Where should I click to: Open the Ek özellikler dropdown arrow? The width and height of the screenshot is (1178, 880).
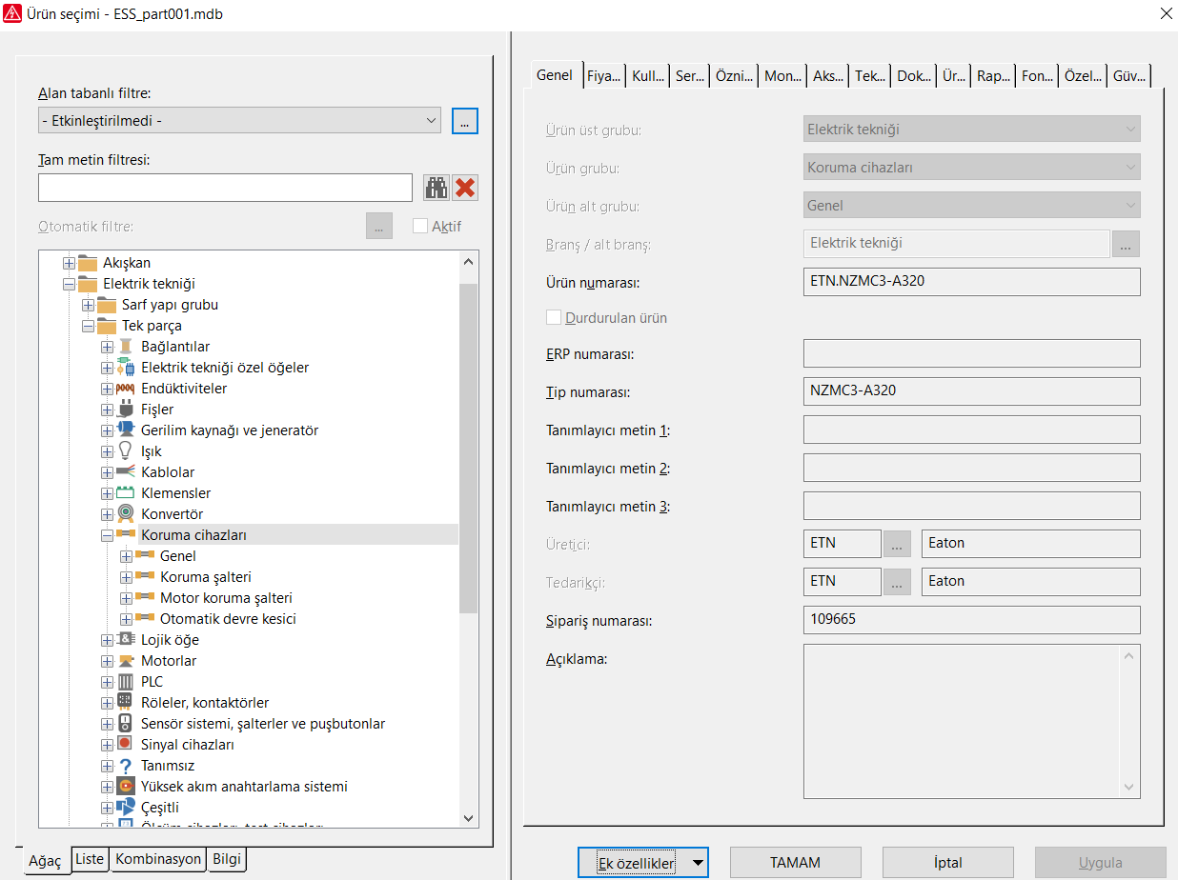(x=699, y=864)
